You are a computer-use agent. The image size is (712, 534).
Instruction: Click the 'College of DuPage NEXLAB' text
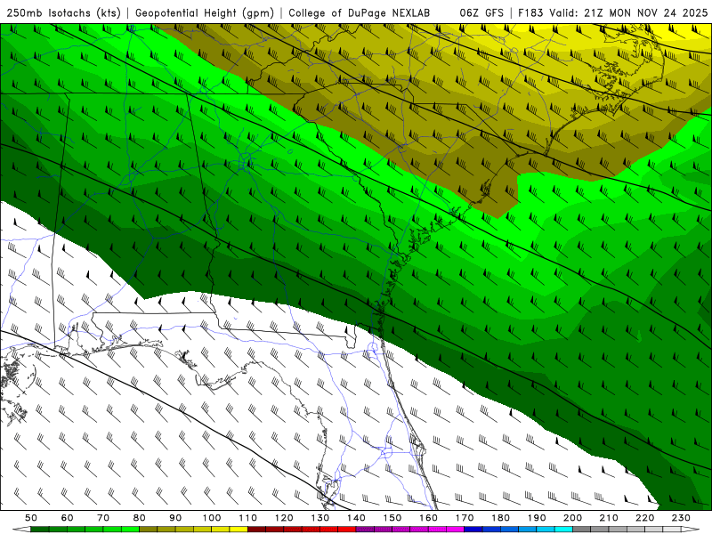[x=360, y=13]
